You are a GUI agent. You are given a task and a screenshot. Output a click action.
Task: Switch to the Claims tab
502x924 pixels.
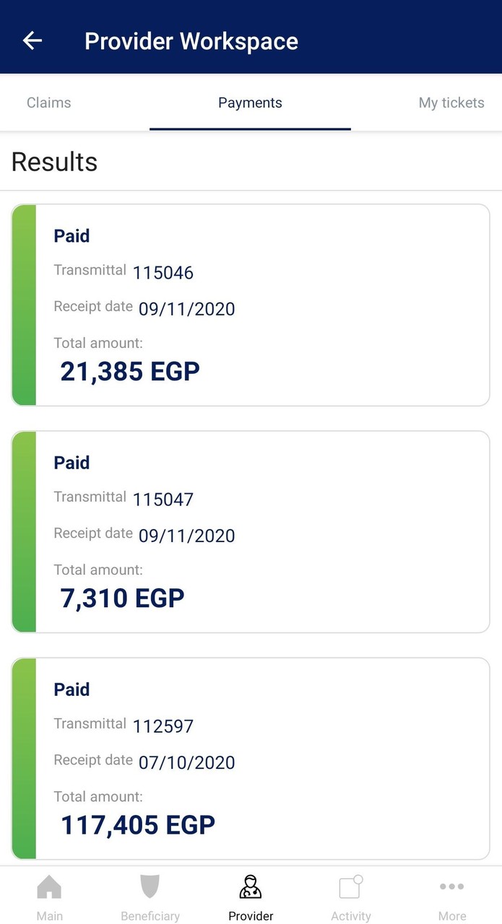(48, 103)
